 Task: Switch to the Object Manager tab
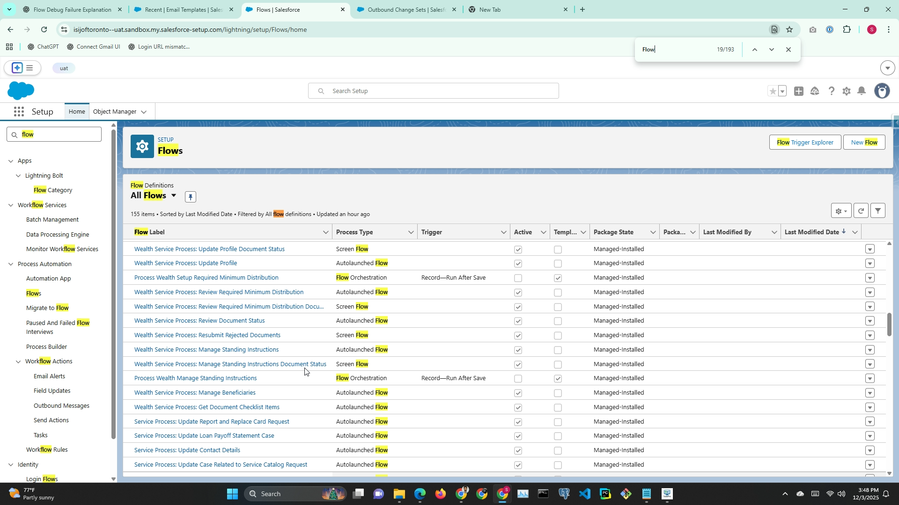click(115, 112)
